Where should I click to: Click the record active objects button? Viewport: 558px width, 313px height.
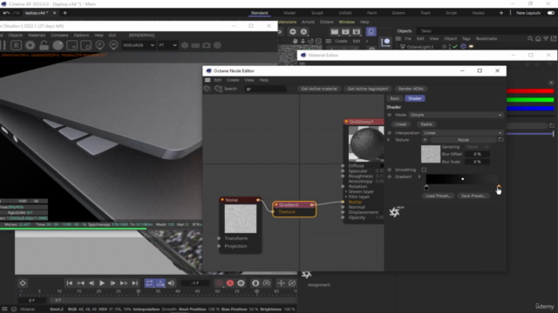pyautogui.click(x=219, y=283)
